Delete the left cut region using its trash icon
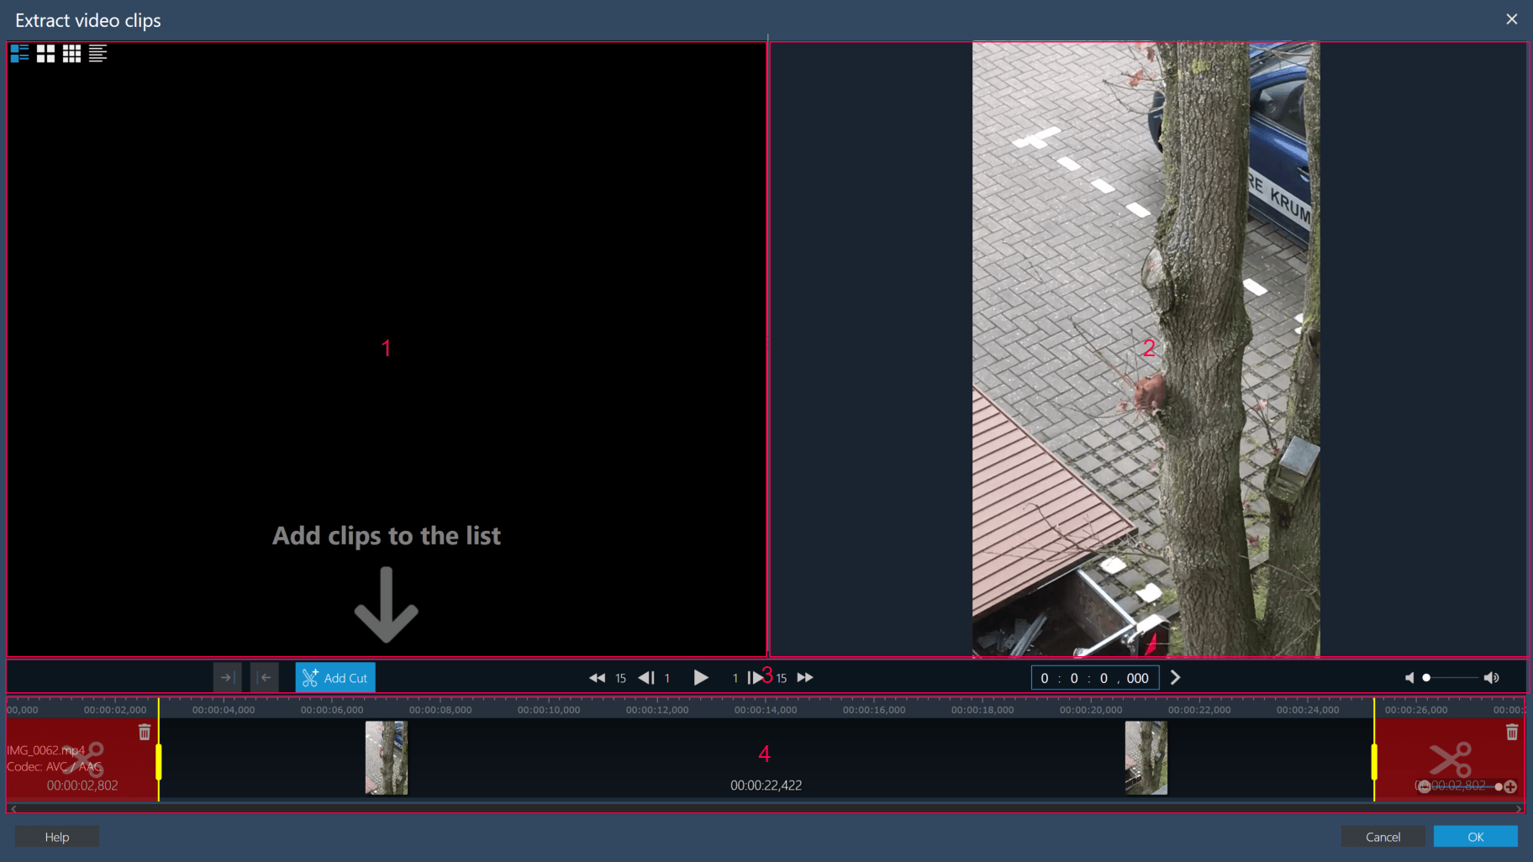 (x=145, y=733)
